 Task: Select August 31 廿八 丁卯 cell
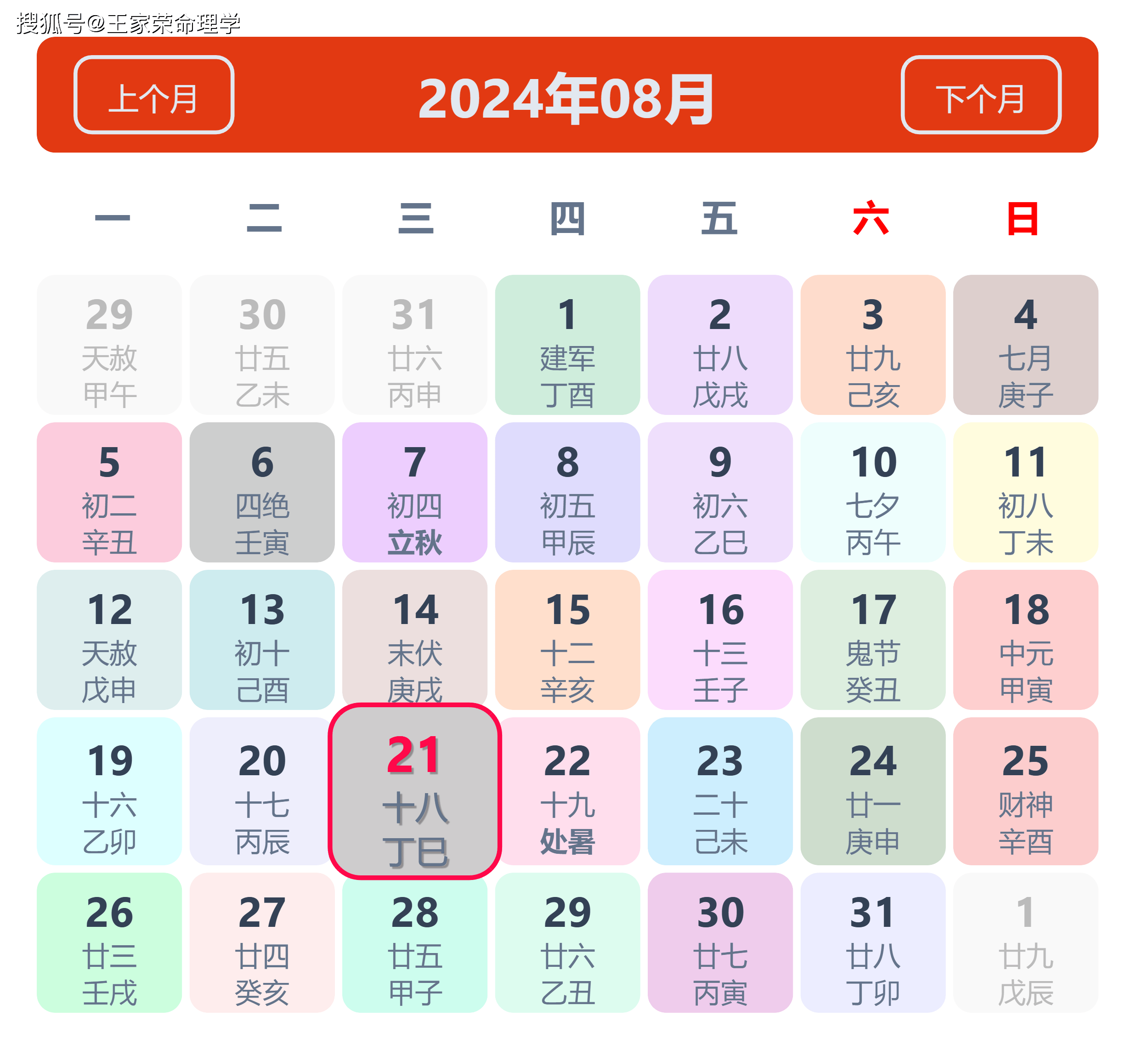click(873, 943)
